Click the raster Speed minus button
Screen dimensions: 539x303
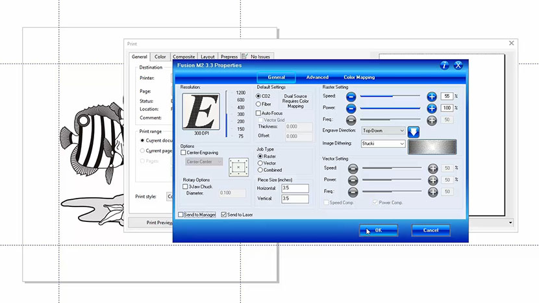point(351,96)
